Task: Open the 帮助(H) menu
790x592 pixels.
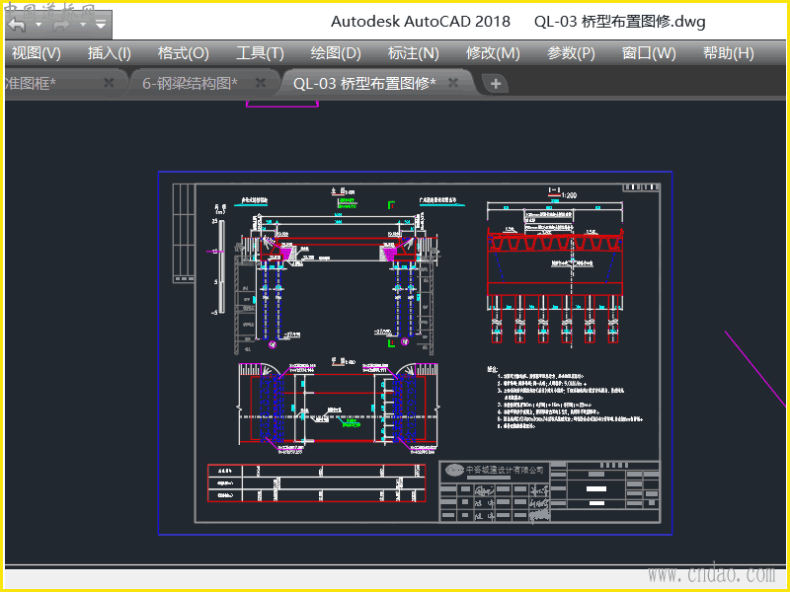Action: (728, 53)
